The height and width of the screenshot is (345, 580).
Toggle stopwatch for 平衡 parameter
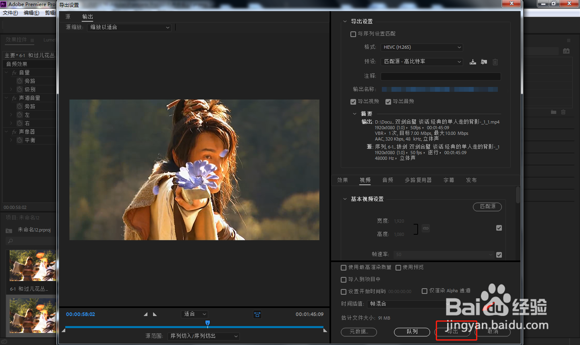[19, 140]
